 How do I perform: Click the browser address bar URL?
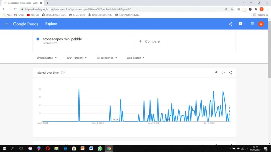(x=78, y=9)
